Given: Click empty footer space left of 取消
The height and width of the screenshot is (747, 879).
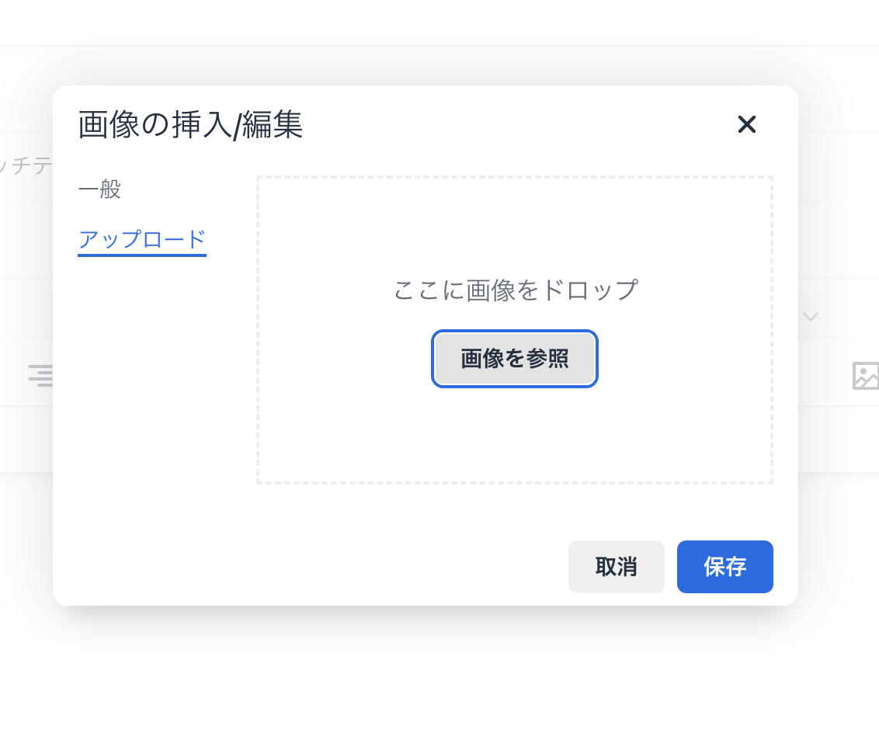Looking at the screenshot, I should click(311, 567).
